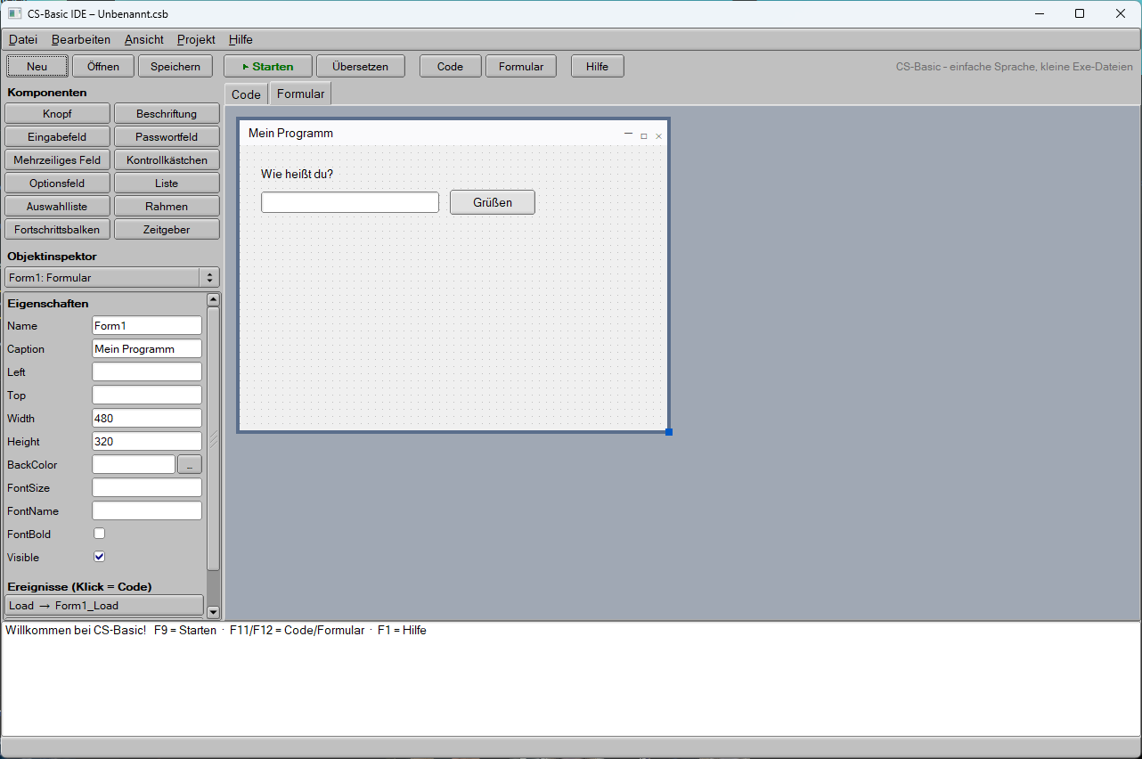Switch to the Code tab
Screen dimensions: 1142x759
coord(246,94)
